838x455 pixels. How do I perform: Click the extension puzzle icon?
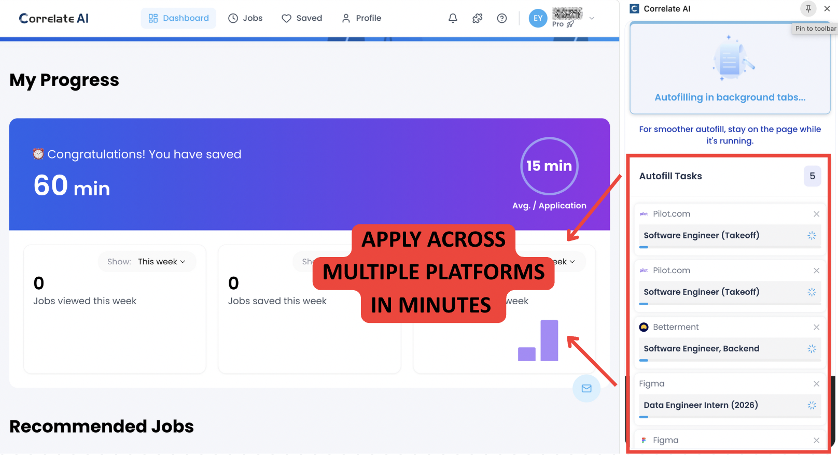pos(478,18)
